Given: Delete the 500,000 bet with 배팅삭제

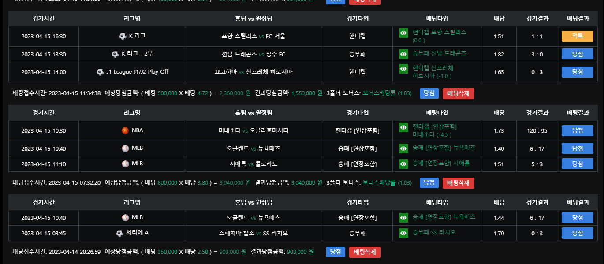Looking at the screenshot, I should tap(458, 93).
